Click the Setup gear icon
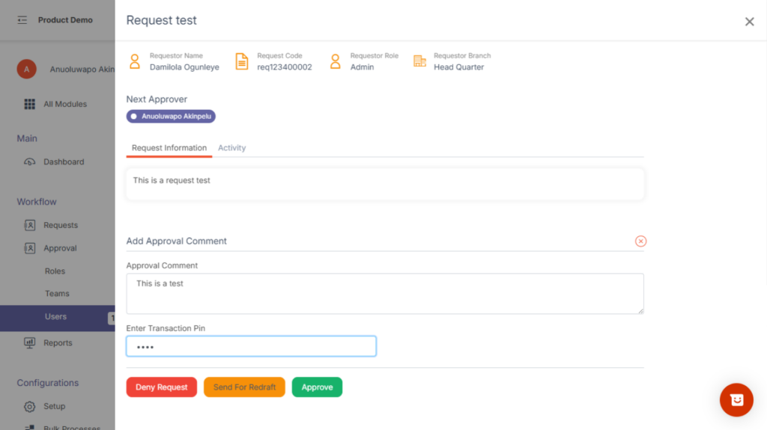 pos(30,407)
